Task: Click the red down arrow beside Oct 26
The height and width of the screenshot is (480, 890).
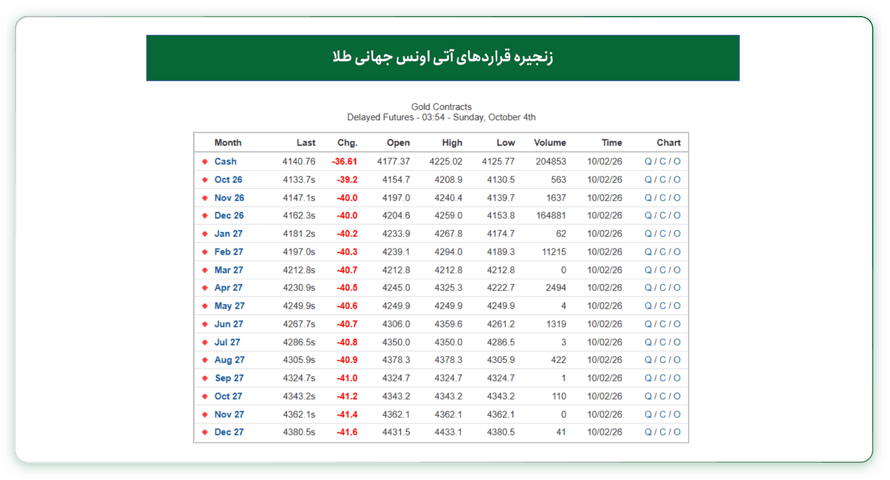Action: (205, 180)
